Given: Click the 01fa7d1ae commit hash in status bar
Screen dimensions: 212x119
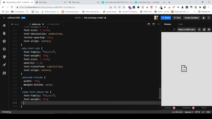Looking at the screenshot, I should pyautogui.click(x=7, y=112).
